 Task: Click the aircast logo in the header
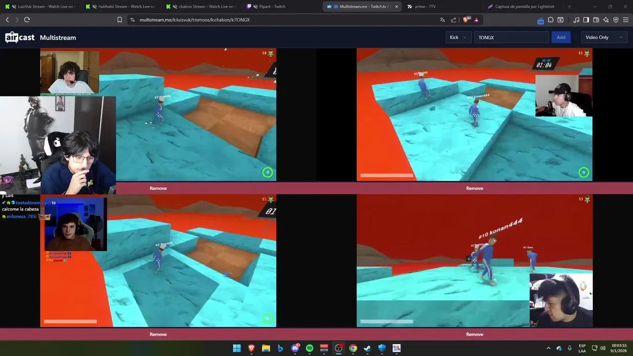tap(20, 38)
